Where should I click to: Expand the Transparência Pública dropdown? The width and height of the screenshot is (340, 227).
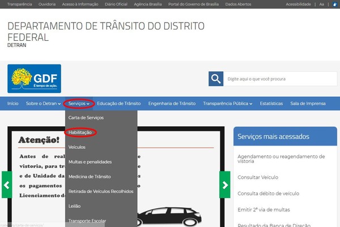tap(228, 104)
